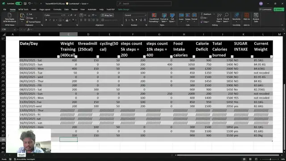
Task: Toggle Center horizontal text alignment
Action: (85, 20)
